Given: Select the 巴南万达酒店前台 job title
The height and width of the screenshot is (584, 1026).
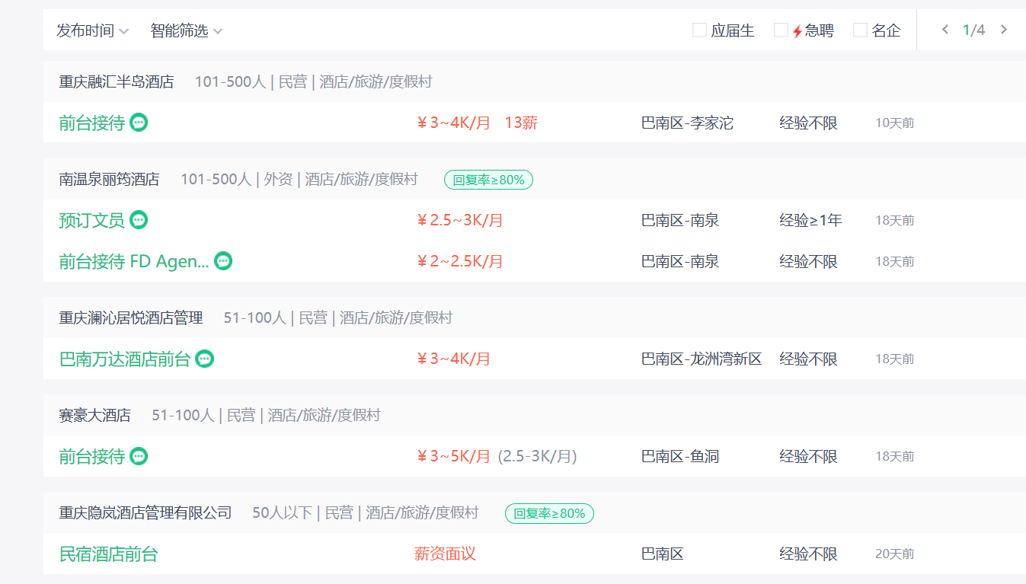Looking at the screenshot, I should 125,359.
